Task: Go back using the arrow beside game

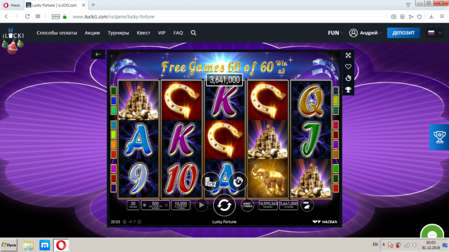Action: [98, 54]
